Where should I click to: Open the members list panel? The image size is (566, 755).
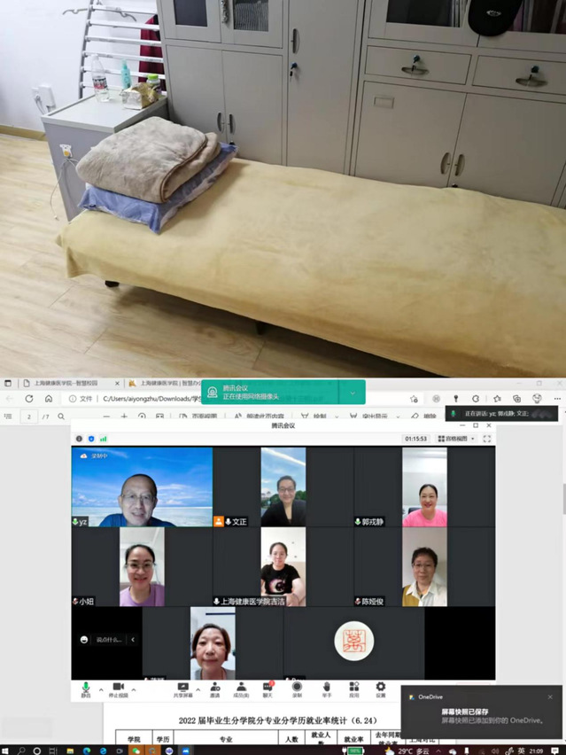click(x=241, y=688)
